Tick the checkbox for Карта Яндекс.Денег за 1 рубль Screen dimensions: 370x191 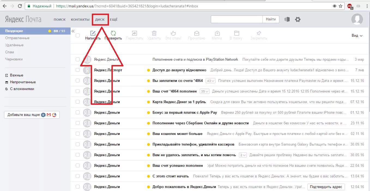pos(78,102)
